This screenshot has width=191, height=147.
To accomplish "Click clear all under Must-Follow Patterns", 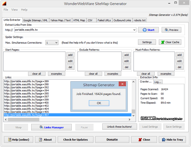I will click(146, 74).
